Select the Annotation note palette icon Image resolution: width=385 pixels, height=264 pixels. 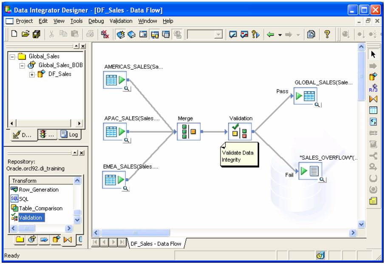click(x=373, y=201)
